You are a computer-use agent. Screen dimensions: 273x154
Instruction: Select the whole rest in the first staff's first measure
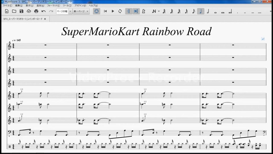point(45,45)
